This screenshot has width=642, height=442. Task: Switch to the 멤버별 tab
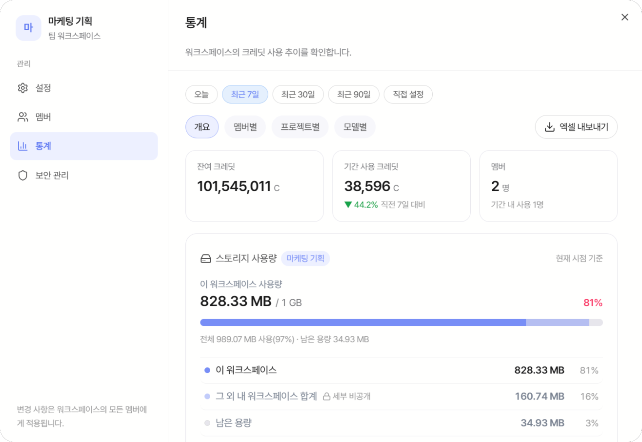coord(245,127)
